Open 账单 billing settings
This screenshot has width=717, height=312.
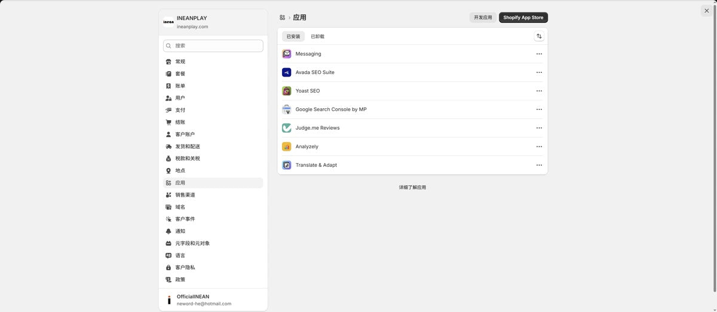point(213,86)
